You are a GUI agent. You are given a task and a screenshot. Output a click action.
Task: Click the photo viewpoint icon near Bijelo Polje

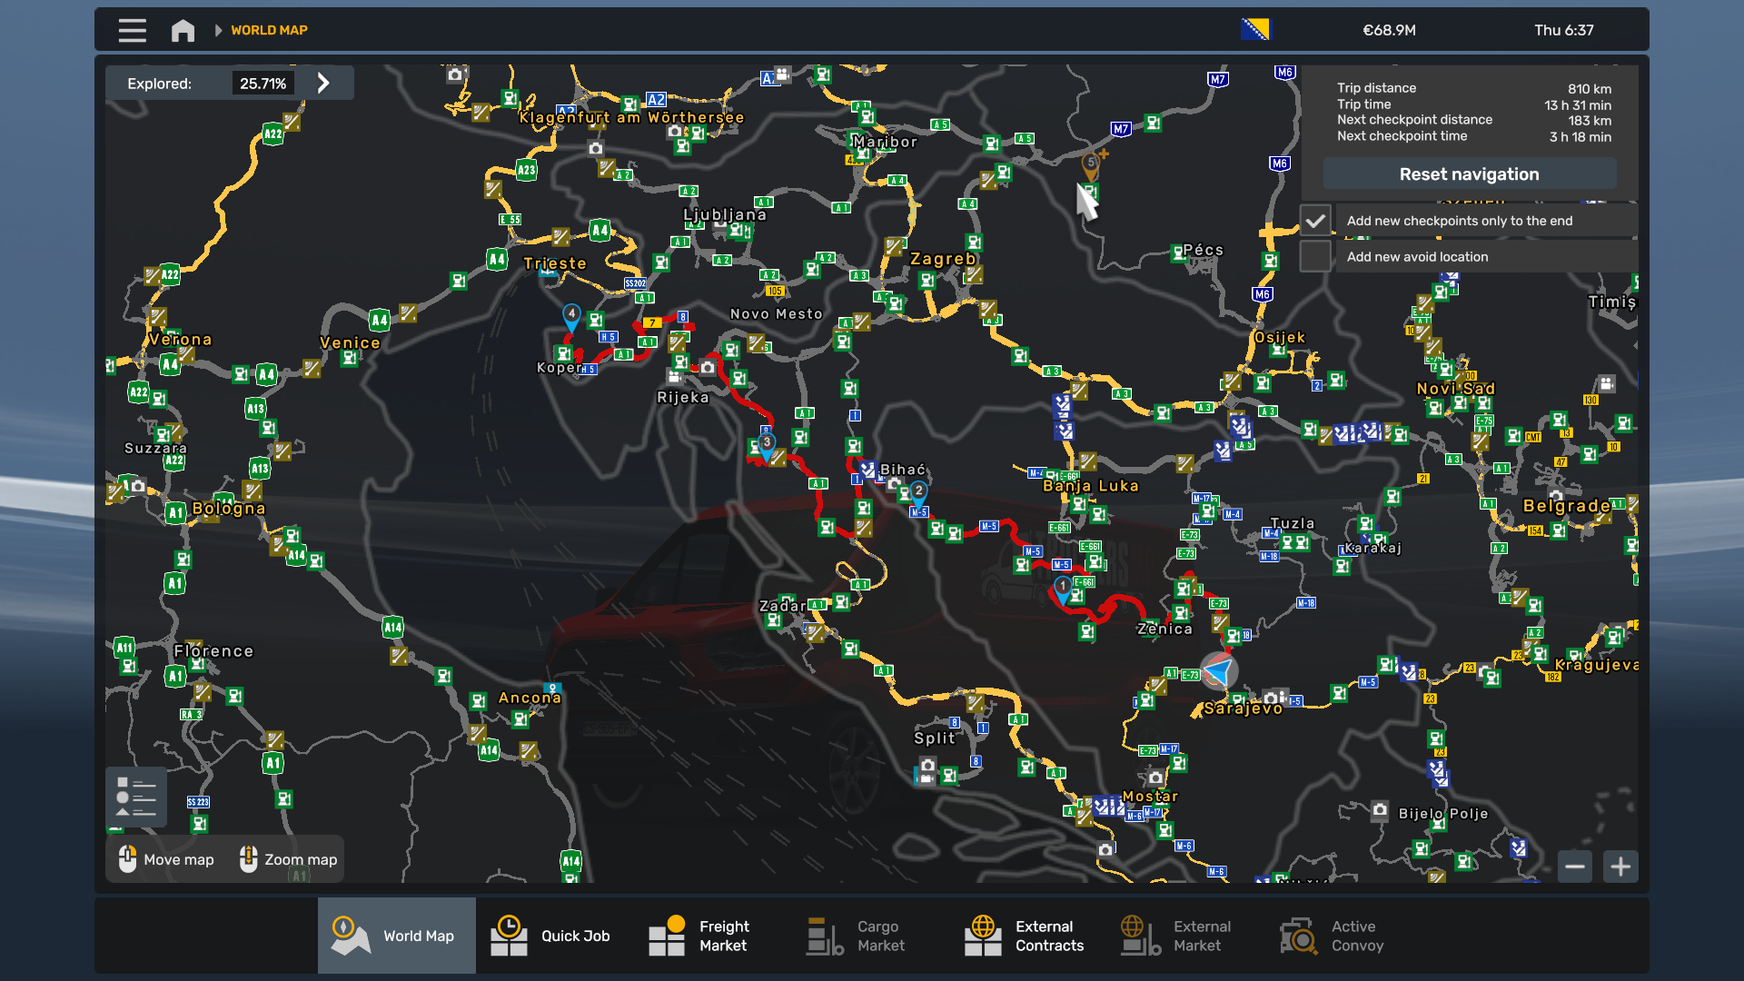1380,809
